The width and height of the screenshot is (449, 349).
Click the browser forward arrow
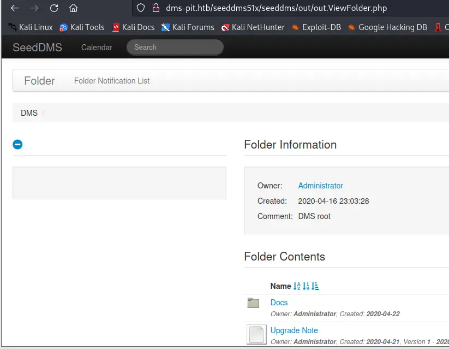tap(34, 8)
